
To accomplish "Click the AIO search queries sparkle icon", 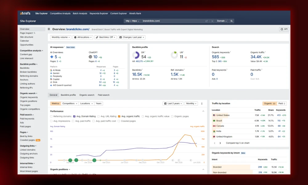I will point(51,85).
